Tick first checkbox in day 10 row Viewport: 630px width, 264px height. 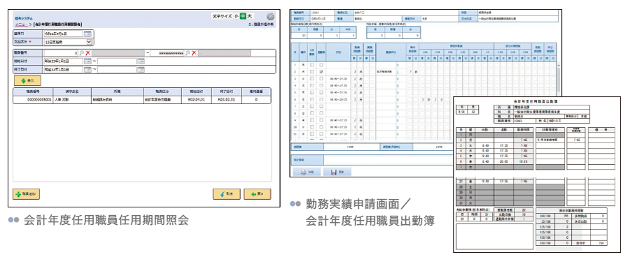[311, 127]
